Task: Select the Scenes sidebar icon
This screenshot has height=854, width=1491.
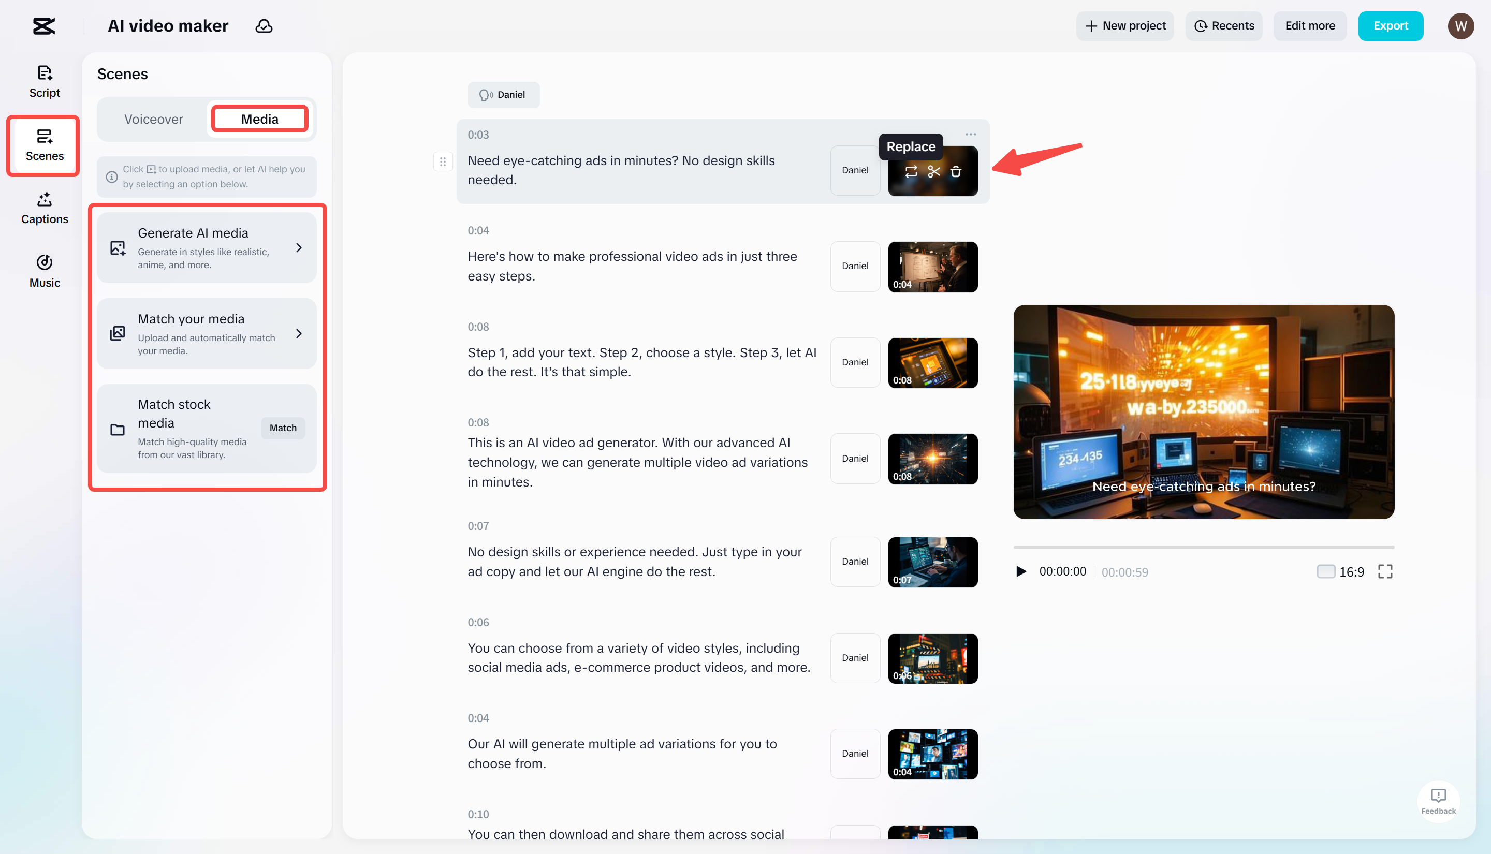Action: (43, 145)
